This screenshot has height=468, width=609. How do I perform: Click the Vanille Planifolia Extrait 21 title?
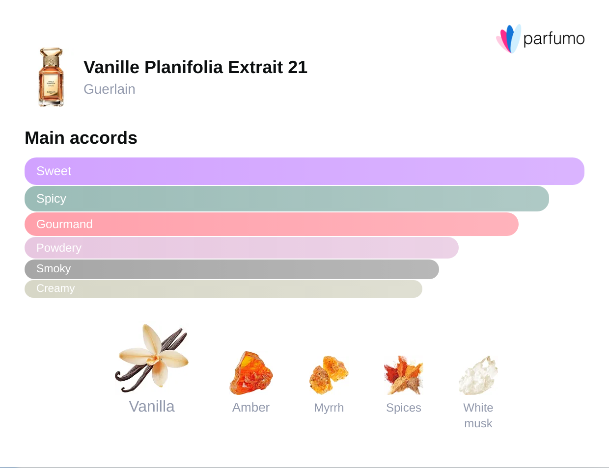(195, 67)
